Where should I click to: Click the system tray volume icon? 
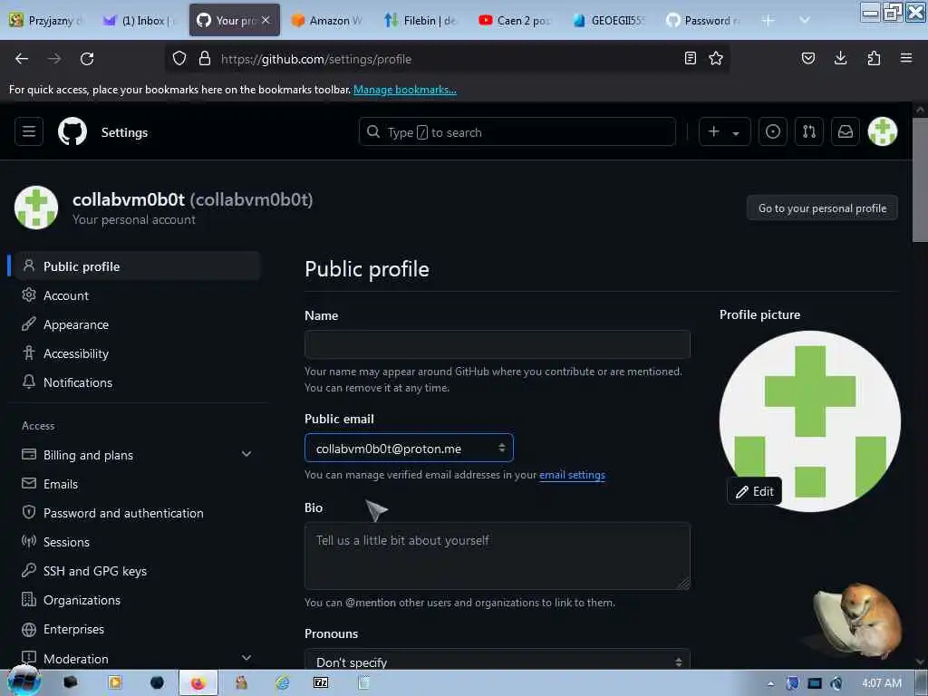click(x=836, y=683)
